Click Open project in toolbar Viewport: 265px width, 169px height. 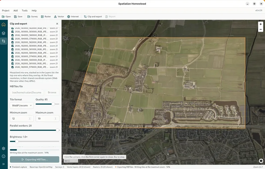click(6, 16)
